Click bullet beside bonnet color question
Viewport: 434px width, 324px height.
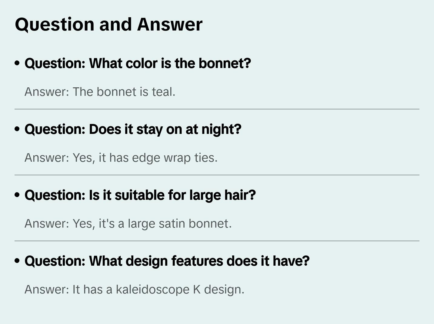17,63
